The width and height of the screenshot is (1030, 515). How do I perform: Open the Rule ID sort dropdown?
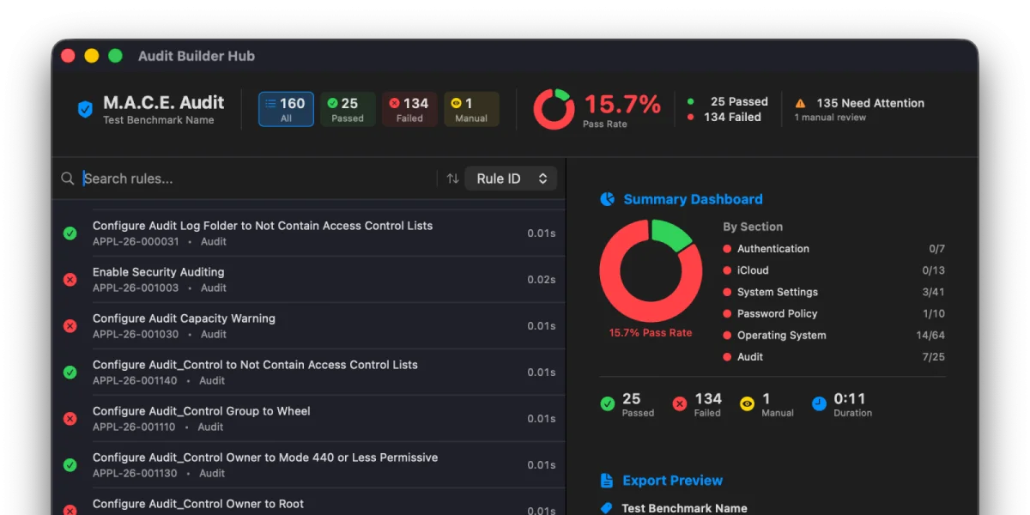[x=511, y=178]
